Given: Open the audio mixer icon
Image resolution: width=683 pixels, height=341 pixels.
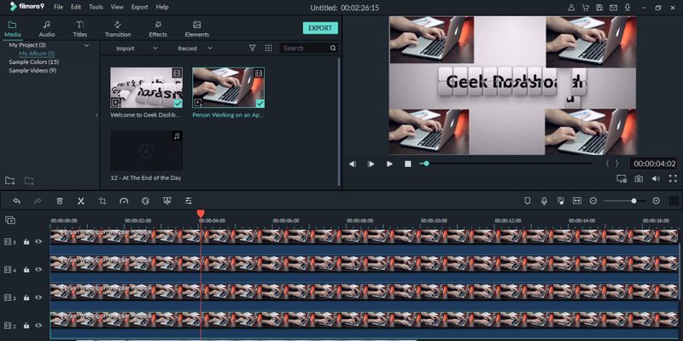Looking at the screenshot, I should pyautogui.click(x=561, y=201).
